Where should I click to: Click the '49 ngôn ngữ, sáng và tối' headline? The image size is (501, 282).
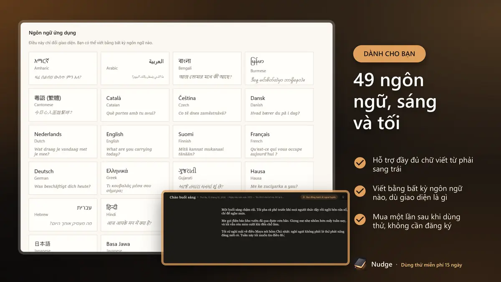(395, 102)
